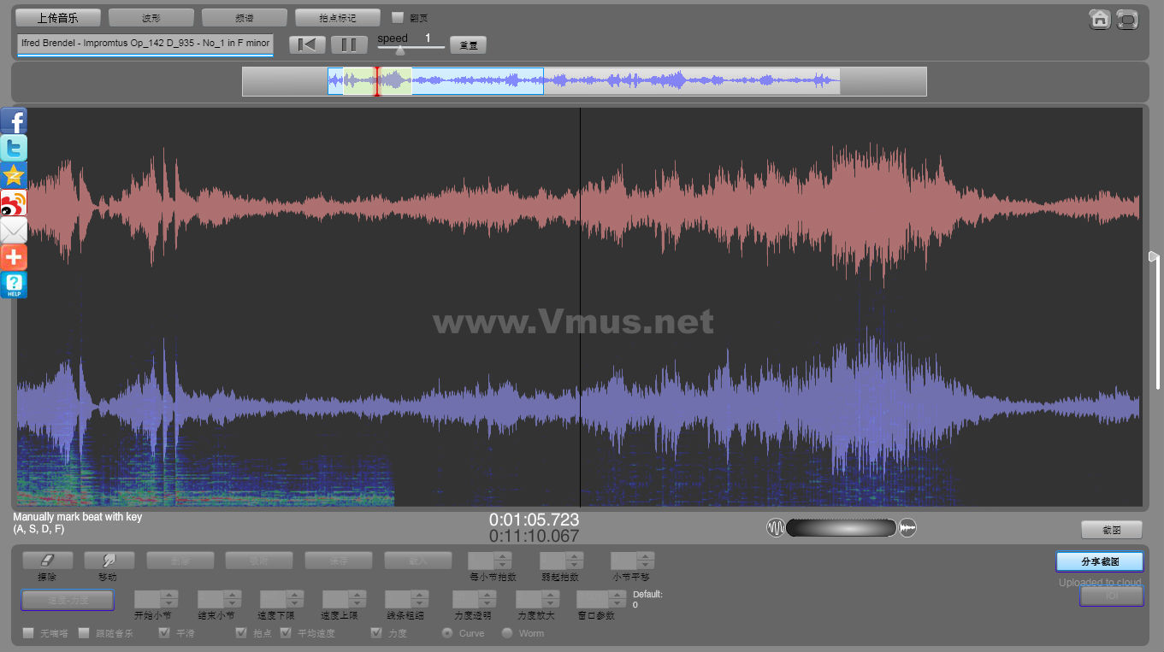Open the blue HELP question mark icon
Viewport: 1164px width, 652px height.
click(14, 285)
